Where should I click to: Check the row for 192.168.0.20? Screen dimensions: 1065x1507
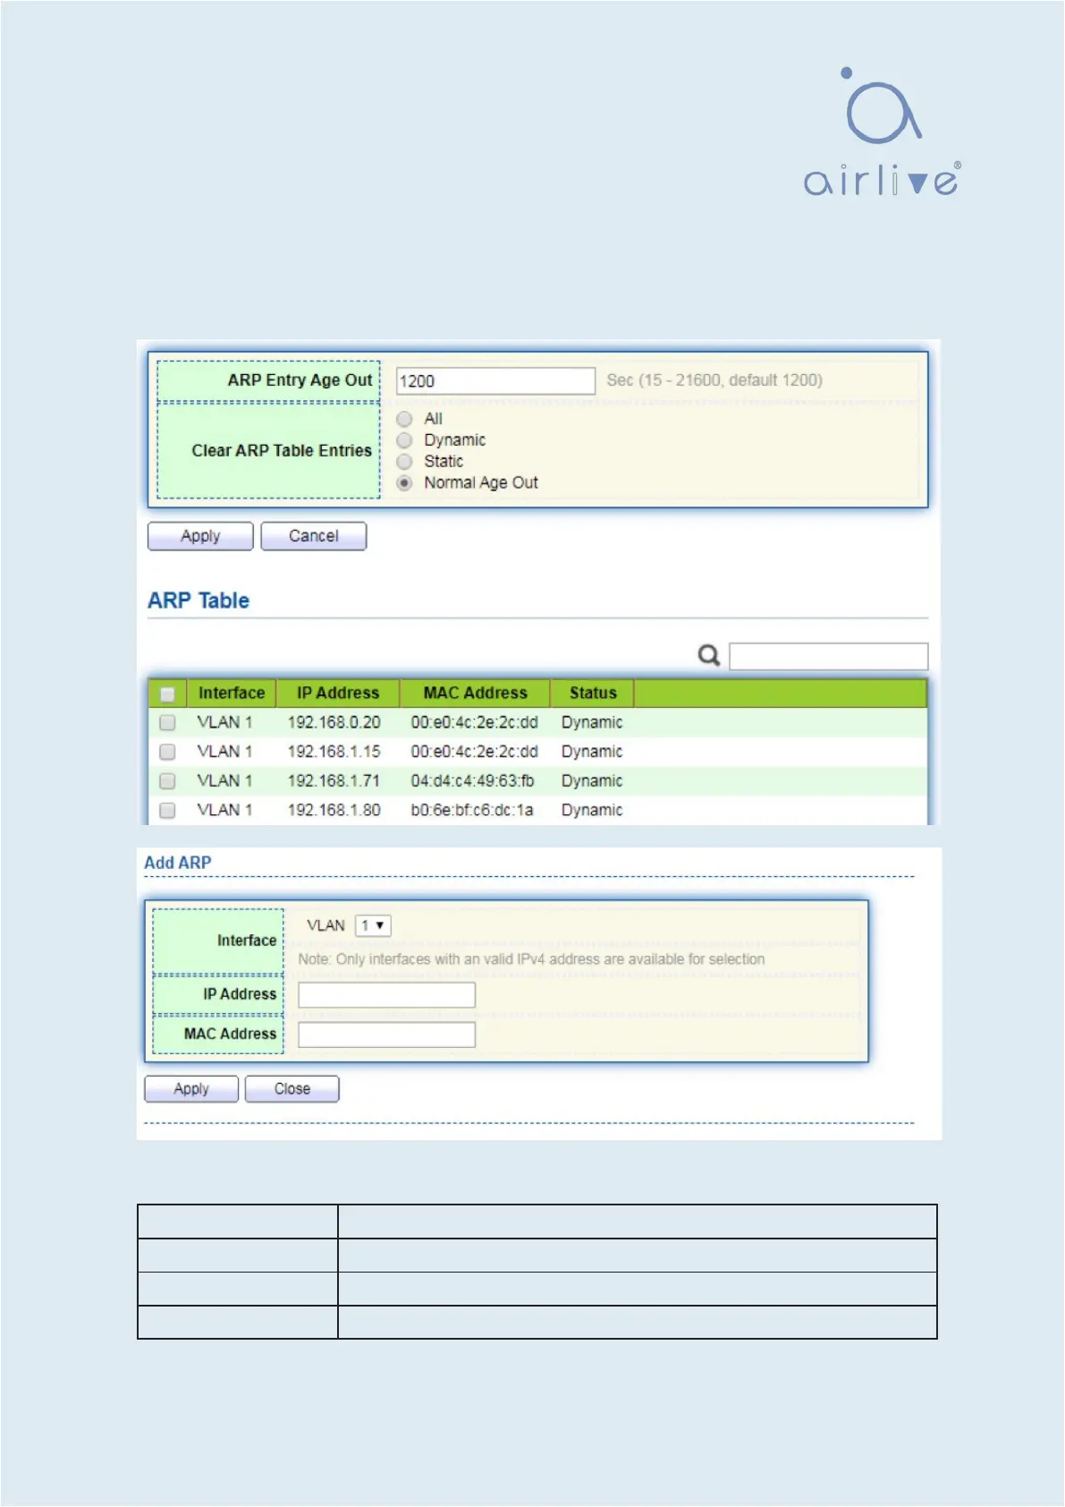(167, 722)
